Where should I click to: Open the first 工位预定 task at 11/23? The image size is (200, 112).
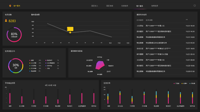(x=166, y=26)
